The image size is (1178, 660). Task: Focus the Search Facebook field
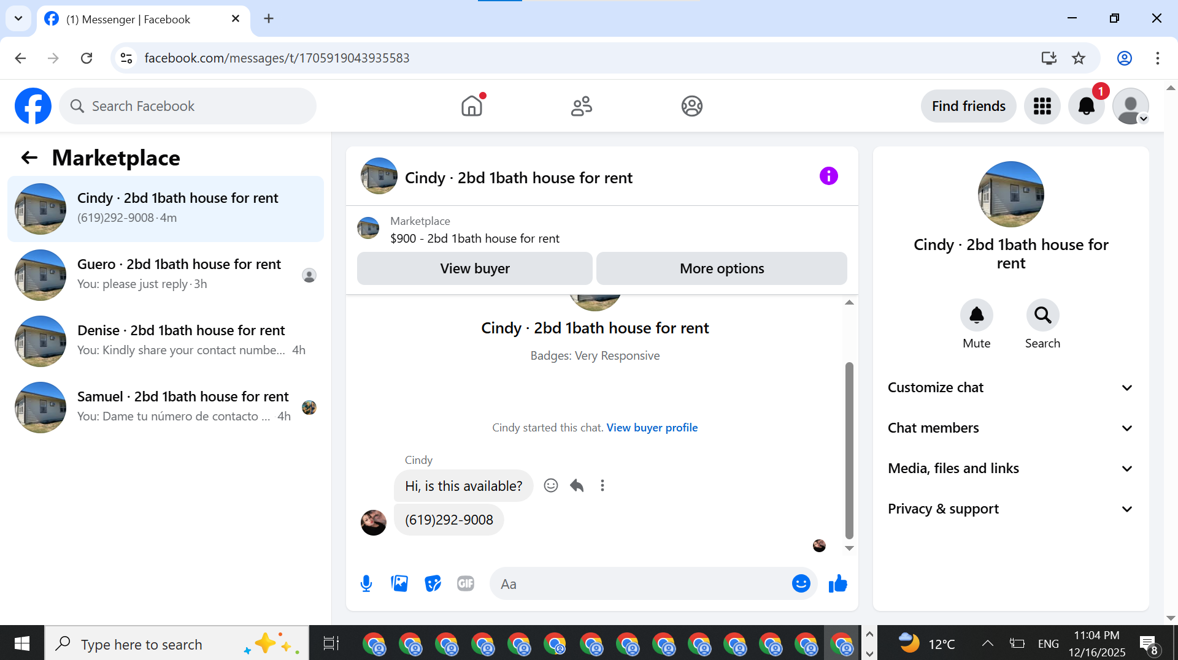(x=188, y=106)
